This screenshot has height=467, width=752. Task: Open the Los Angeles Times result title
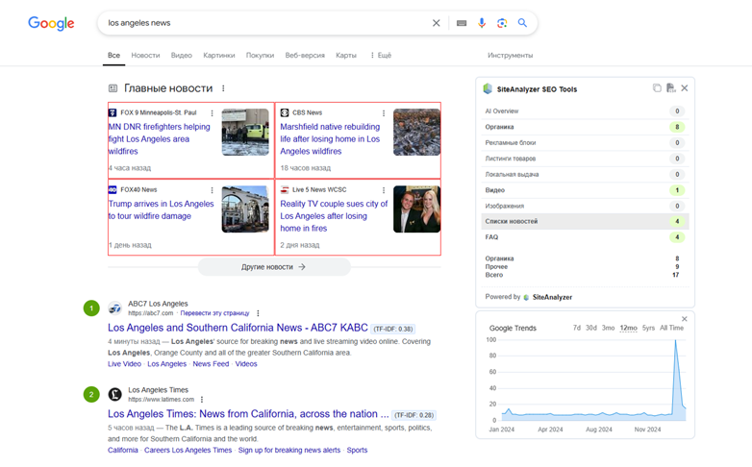pos(248,414)
